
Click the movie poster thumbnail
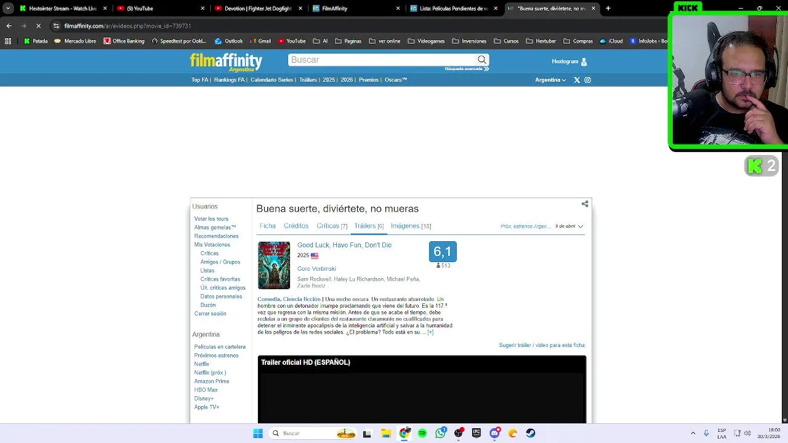(274, 265)
